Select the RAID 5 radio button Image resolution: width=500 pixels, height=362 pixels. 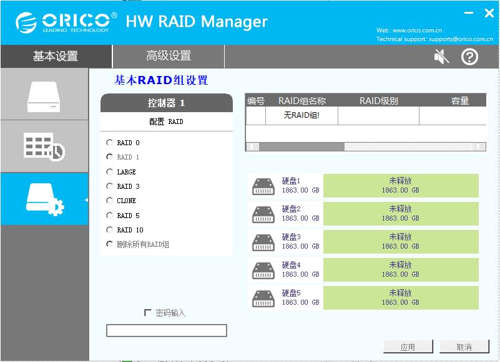[110, 215]
